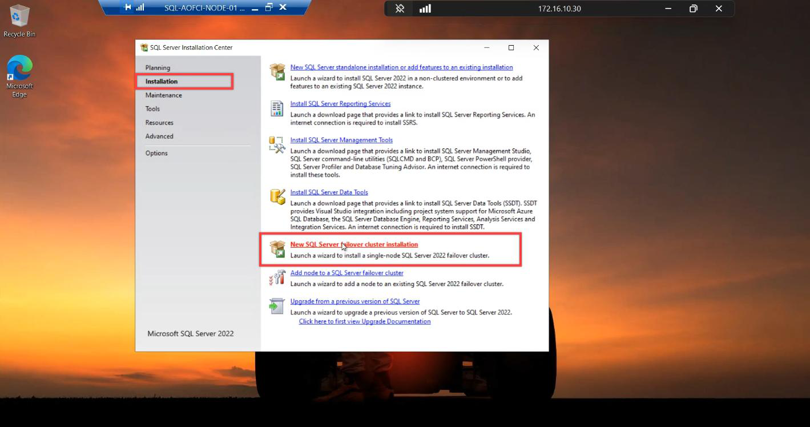810x427 pixels.
Task: Click the 172.16.10.30 address text
Action: [559, 9]
